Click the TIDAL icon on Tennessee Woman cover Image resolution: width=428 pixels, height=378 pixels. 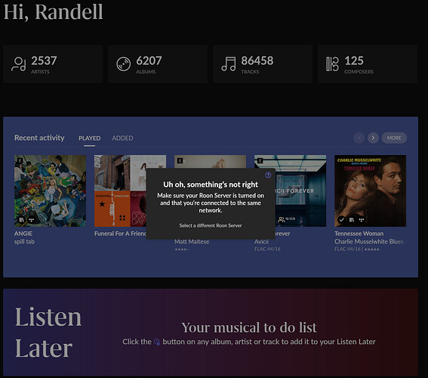[362, 219]
